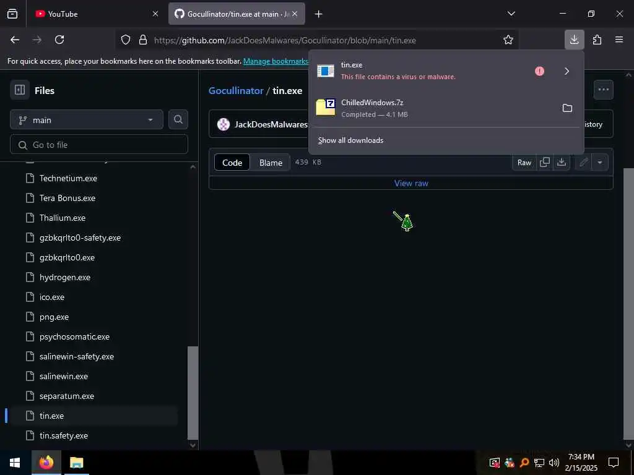This screenshot has height=475, width=634.
Task: Switch to the YouTube tab
Action: [96, 14]
